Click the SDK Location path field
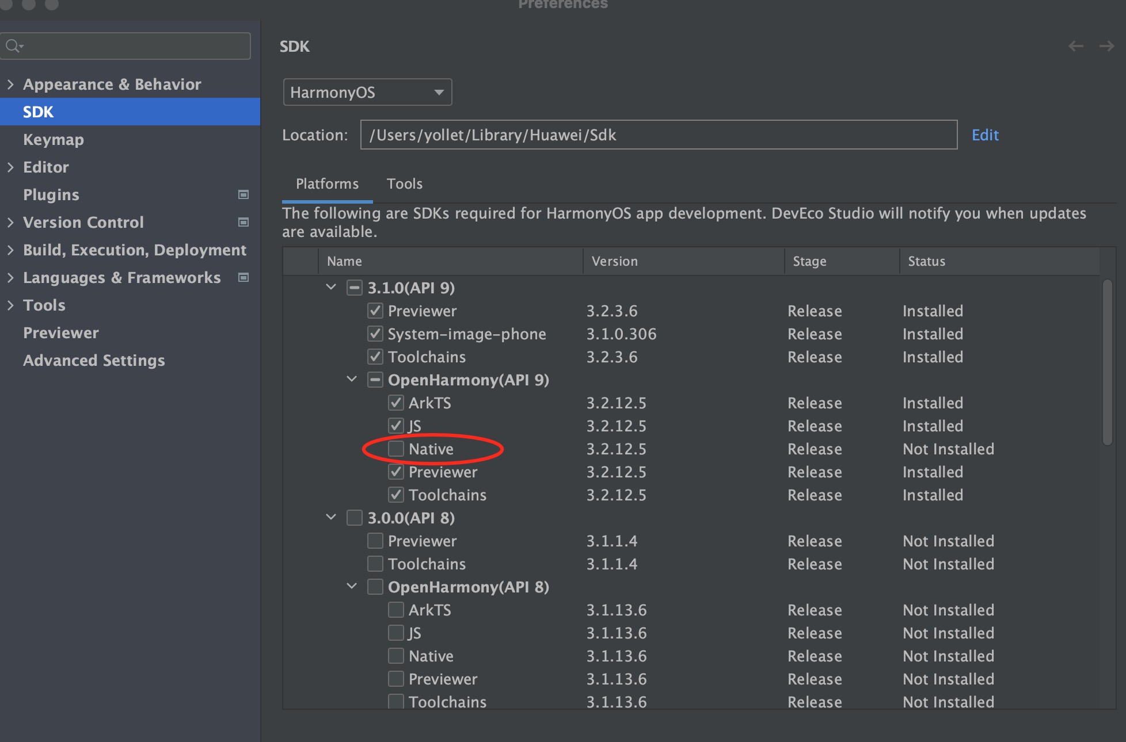Viewport: 1126px width, 742px height. click(659, 135)
